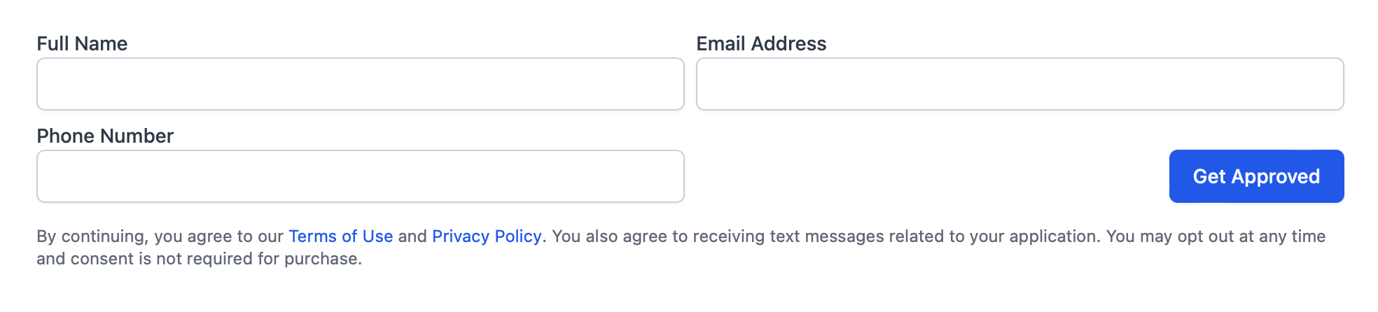The image size is (1378, 312).
Task: Read the Privacy Policy from the disclaimer
Action: tap(487, 236)
